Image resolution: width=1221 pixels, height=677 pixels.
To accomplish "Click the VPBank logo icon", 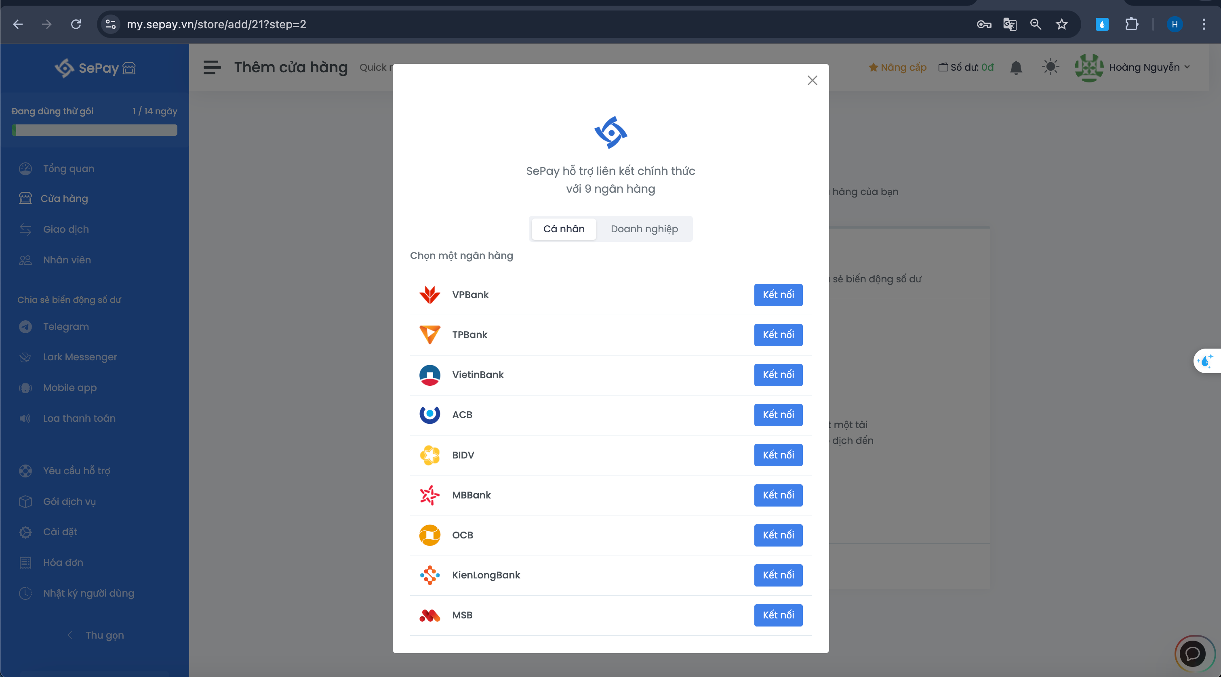I will [429, 295].
